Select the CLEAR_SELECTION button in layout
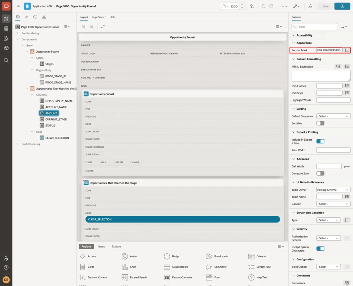353x286 pixels. (183, 219)
